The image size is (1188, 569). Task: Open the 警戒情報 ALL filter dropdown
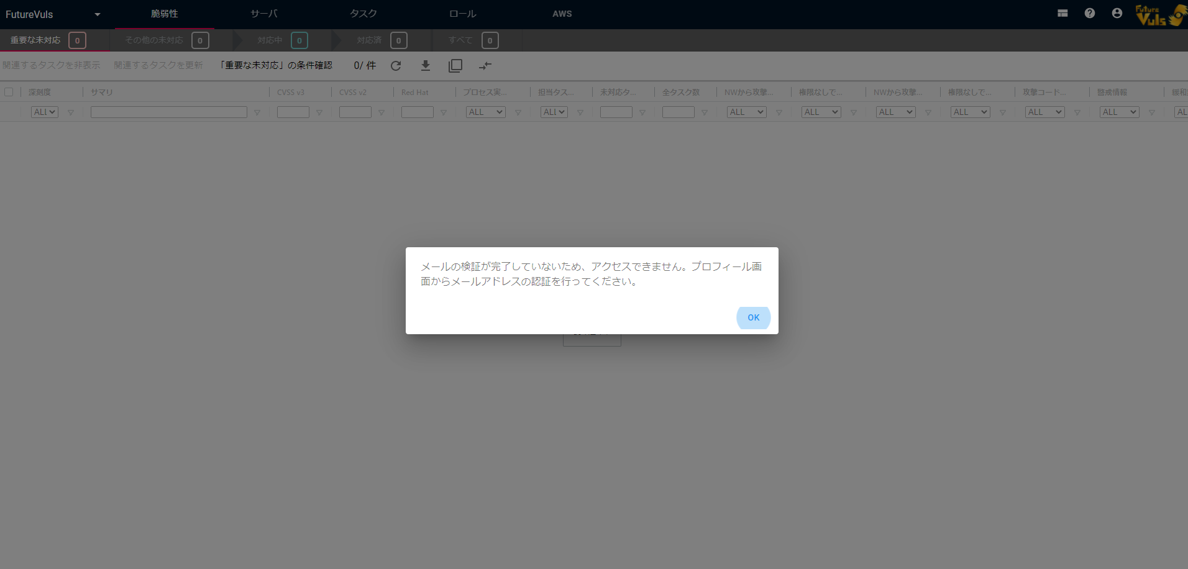pos(1120,112)
